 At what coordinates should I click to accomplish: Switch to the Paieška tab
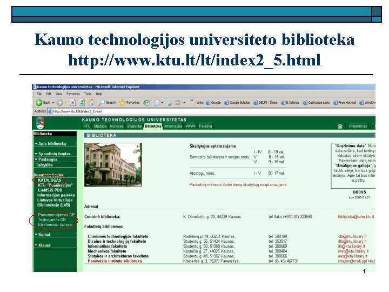tap(205, 126)
